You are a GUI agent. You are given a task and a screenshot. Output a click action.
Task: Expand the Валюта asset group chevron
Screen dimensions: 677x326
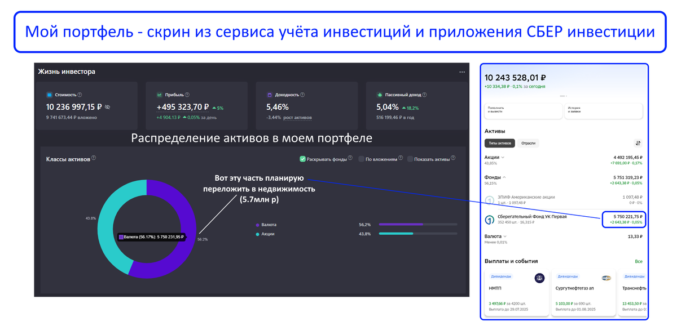click(x=504, y=236)
